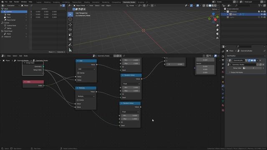Open the Edit menu in top bar

(x=11, y=2)
